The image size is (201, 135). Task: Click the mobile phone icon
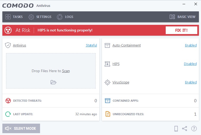click(176, 129)
